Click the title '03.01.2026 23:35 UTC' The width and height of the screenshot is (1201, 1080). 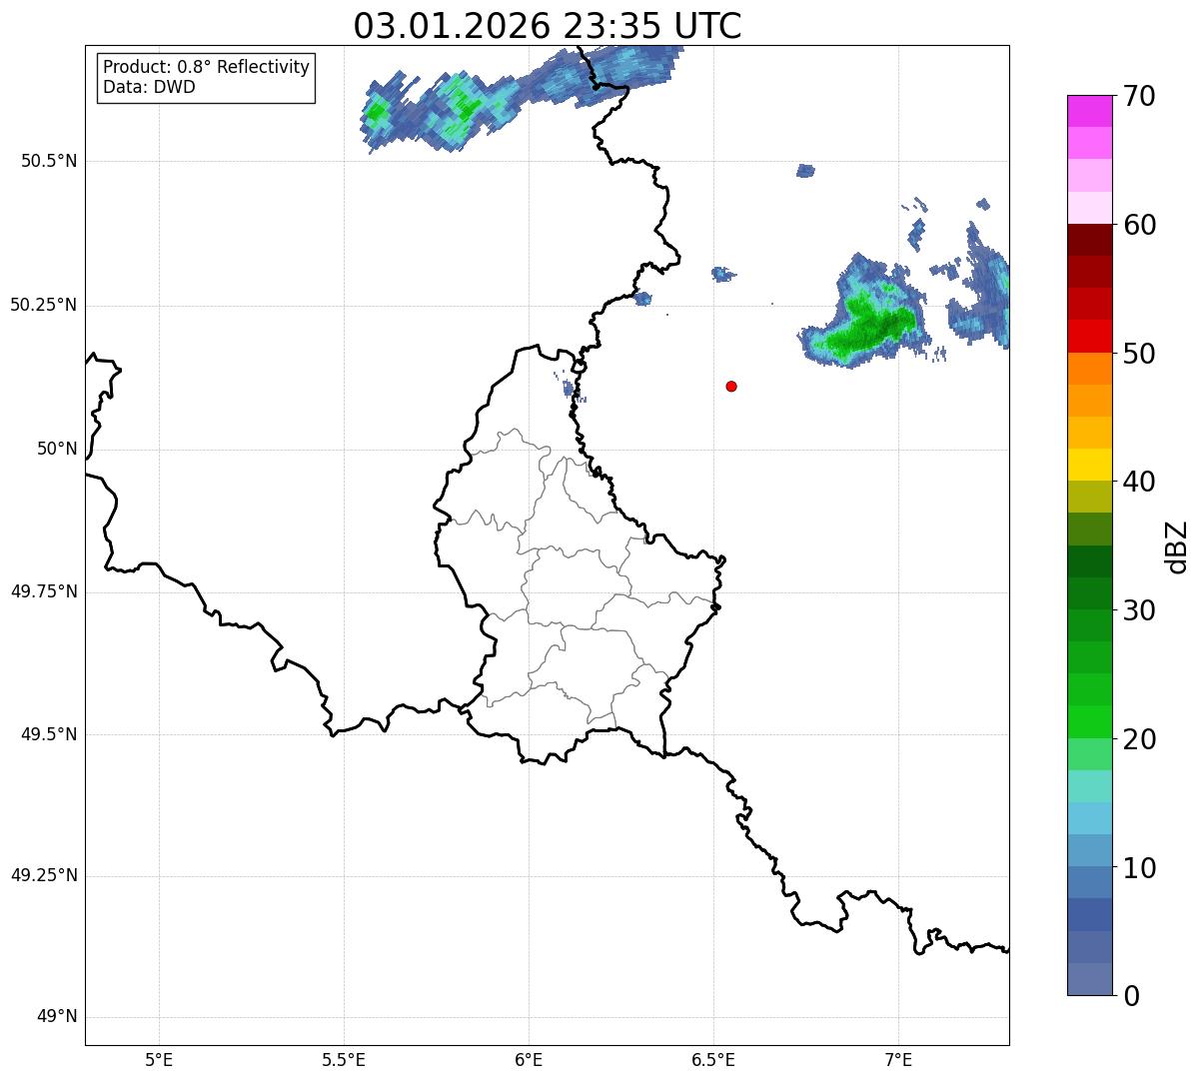(x=548, y=25)
